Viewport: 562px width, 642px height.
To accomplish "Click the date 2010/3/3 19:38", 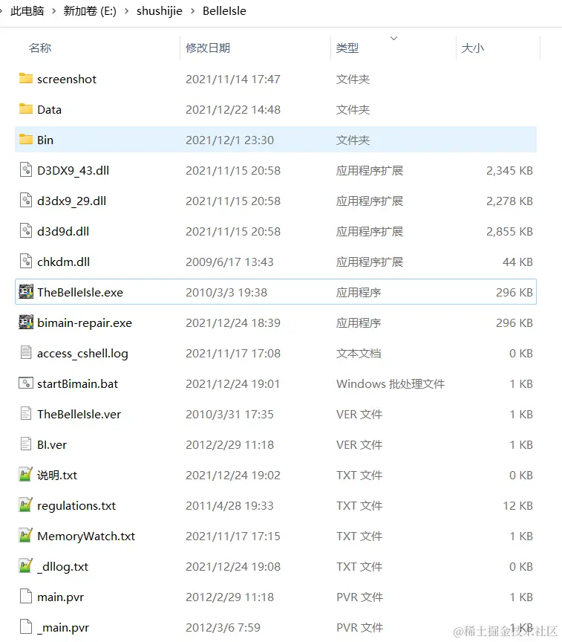I will point(226,292).
